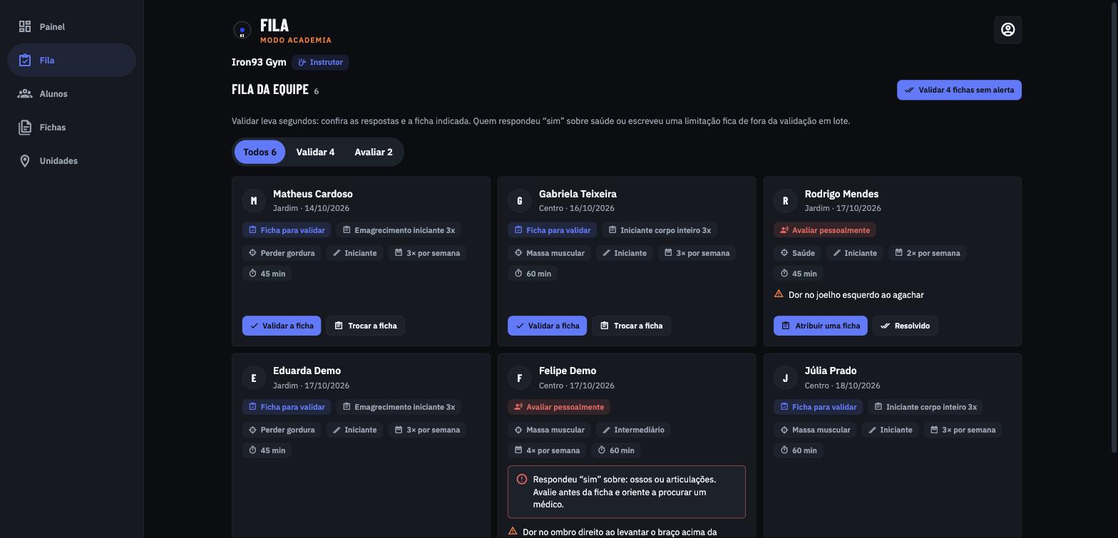Click the Unidades location pin icon
This screenshot has width=1118, height=538.
click(x=25, y=161)
